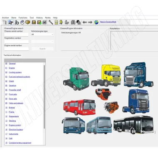Select the black and white city bus
This screenshot has width=158, height=158.
click(133, 125)
